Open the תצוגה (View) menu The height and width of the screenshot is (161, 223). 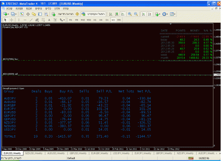pos(19,9)
